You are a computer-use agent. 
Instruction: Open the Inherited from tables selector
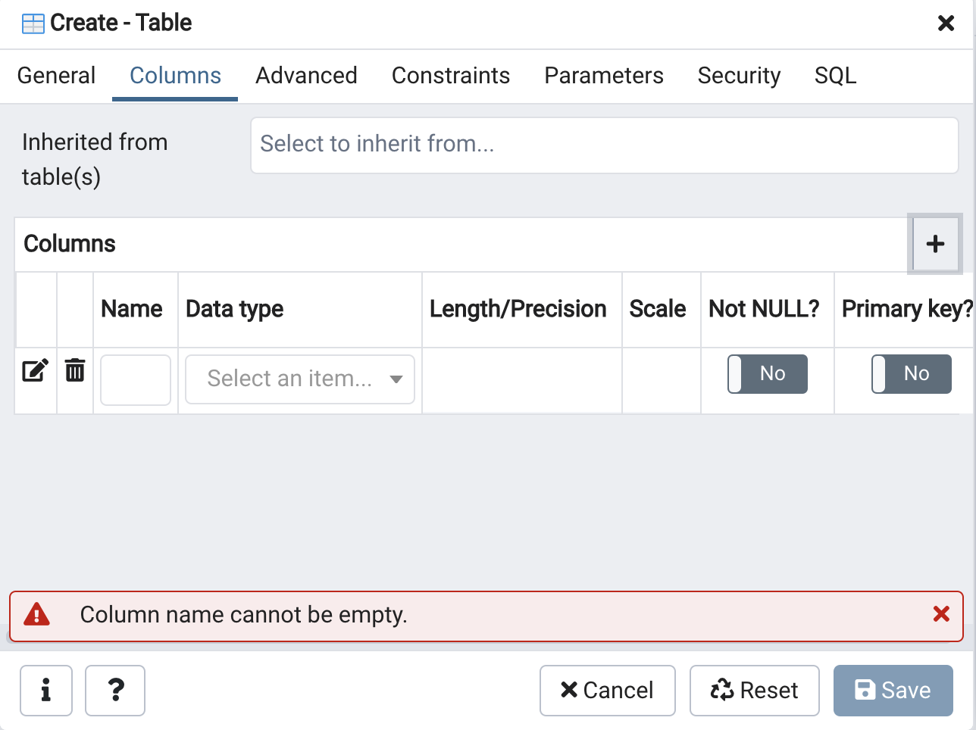coord(604,145)
